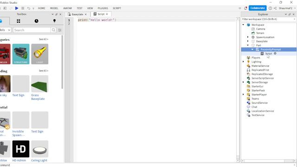Open the Ceiling Light toolbox item
297x167 pixels.
tap(40, 151)
